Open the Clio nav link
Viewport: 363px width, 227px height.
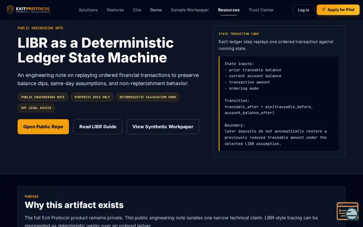coord(137,10)
